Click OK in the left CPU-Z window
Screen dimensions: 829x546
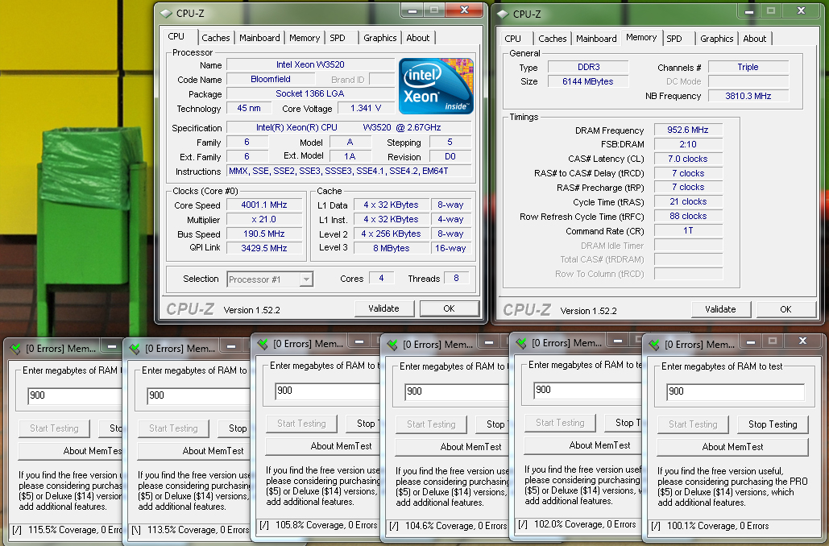click(x=449, y=308)
